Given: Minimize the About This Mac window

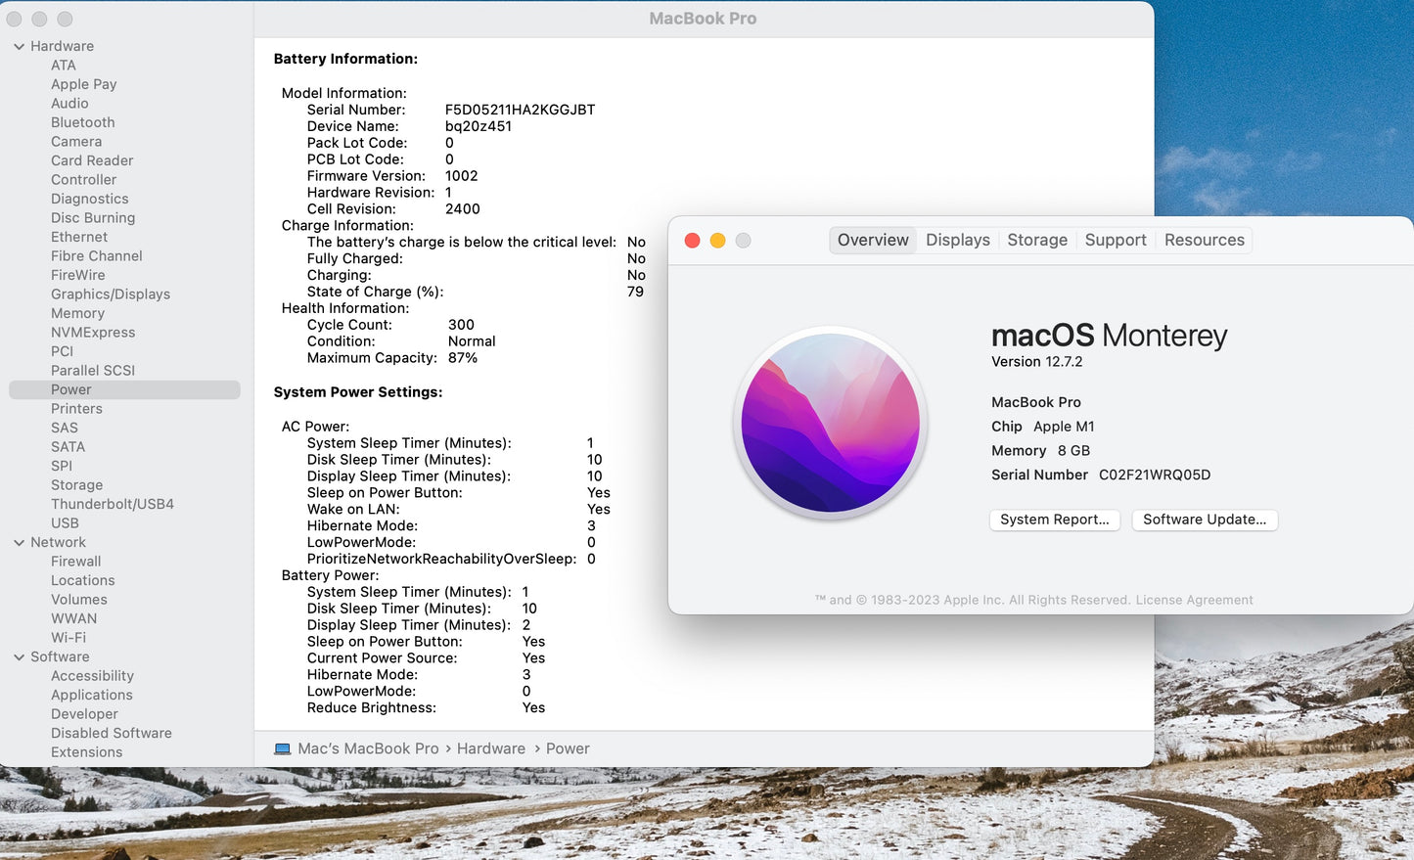Looking at the screenshot, I should (717, 241).
